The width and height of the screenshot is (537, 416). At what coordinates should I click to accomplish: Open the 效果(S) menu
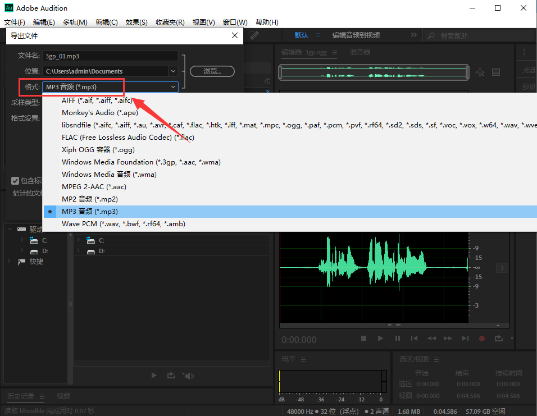point(136,22)
